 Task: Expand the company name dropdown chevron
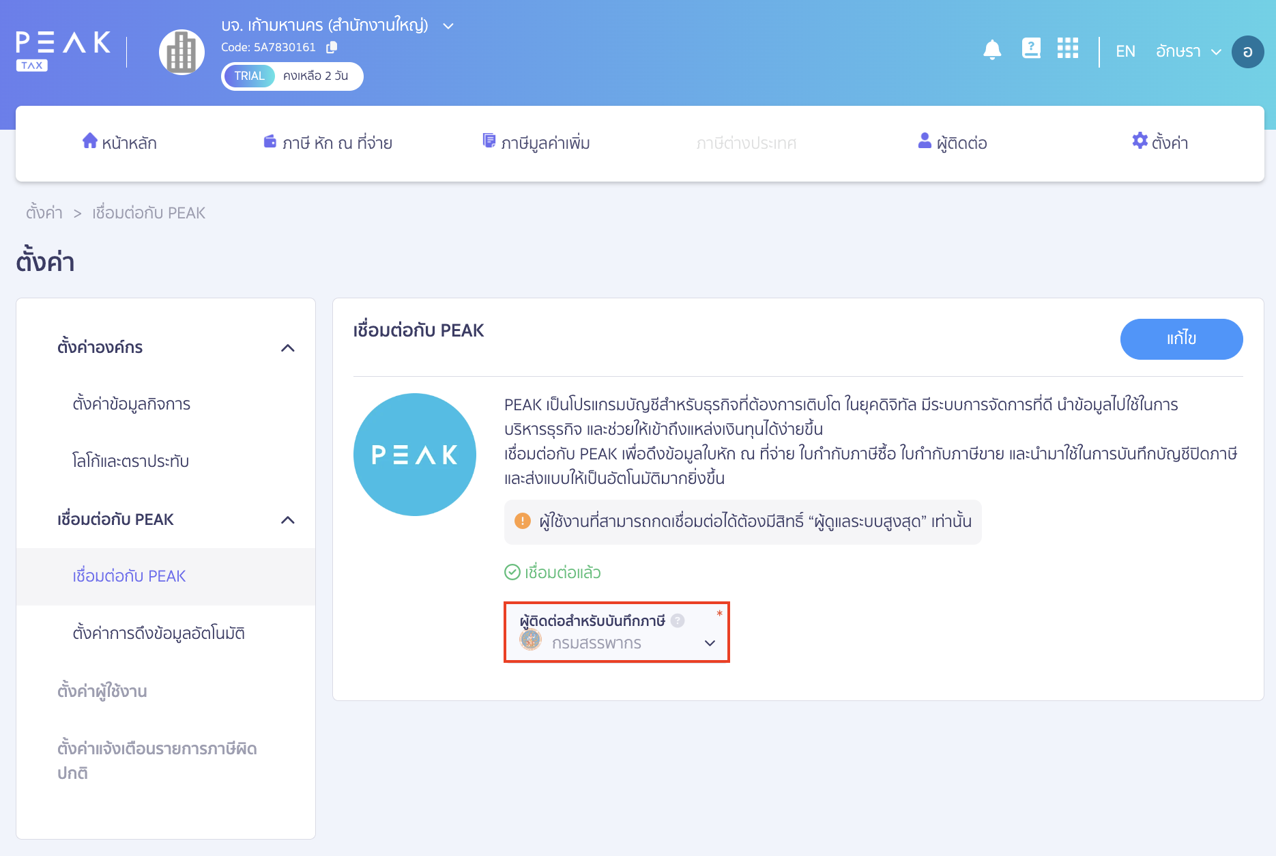[x=448, y=26]
